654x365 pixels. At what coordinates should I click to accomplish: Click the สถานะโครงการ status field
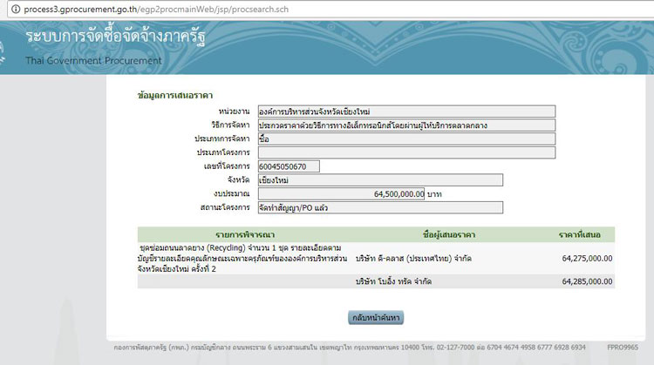tap(374, 208)
